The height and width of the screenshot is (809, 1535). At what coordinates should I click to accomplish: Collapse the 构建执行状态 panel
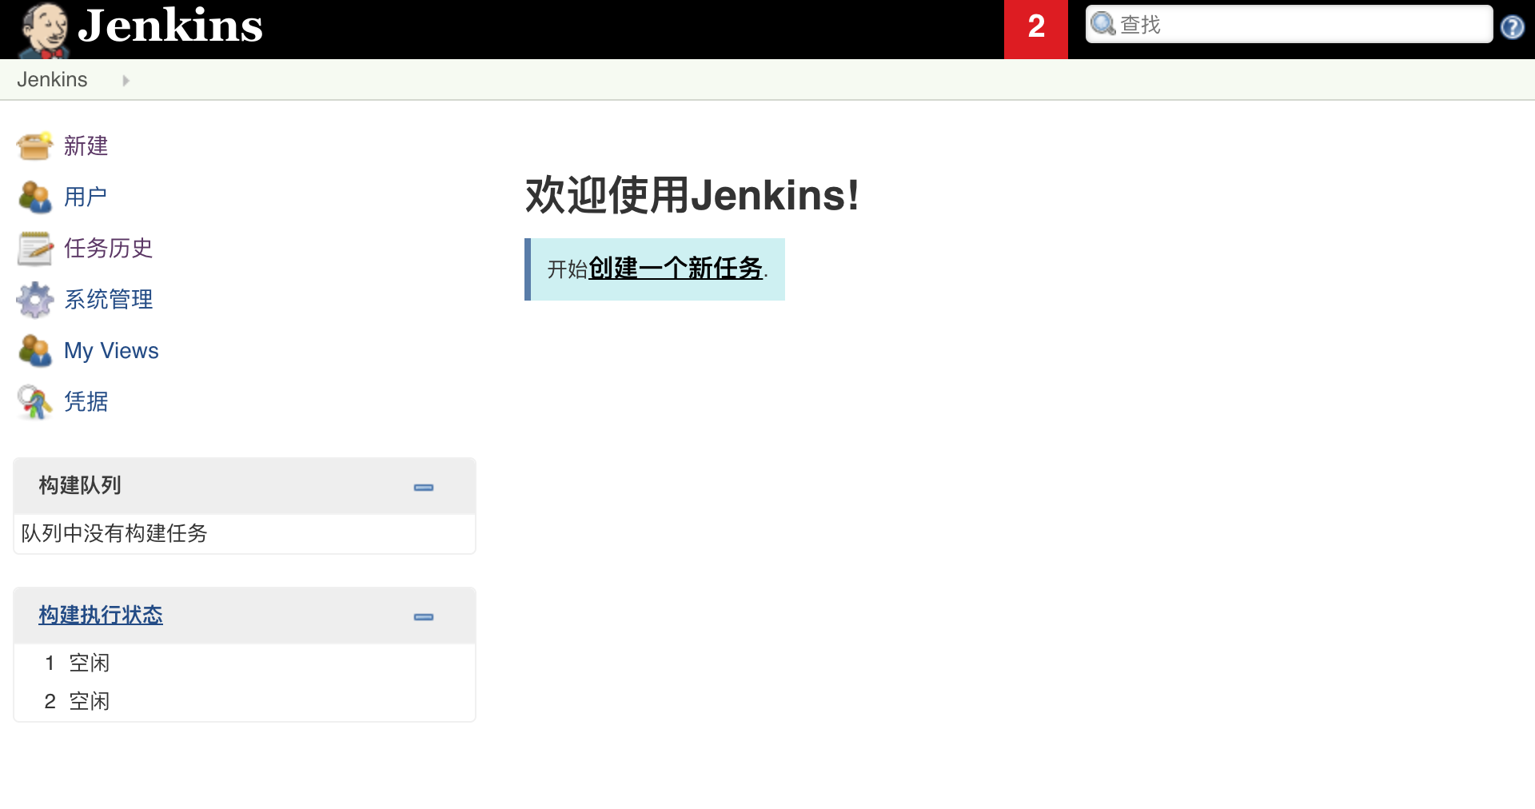pos(423,616)
